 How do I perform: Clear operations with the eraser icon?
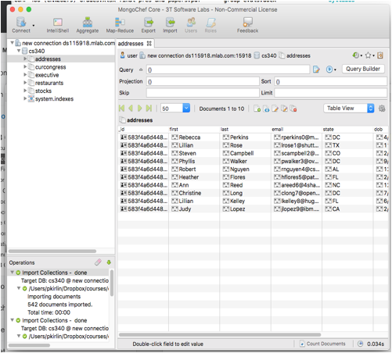[x=98, y=262]
